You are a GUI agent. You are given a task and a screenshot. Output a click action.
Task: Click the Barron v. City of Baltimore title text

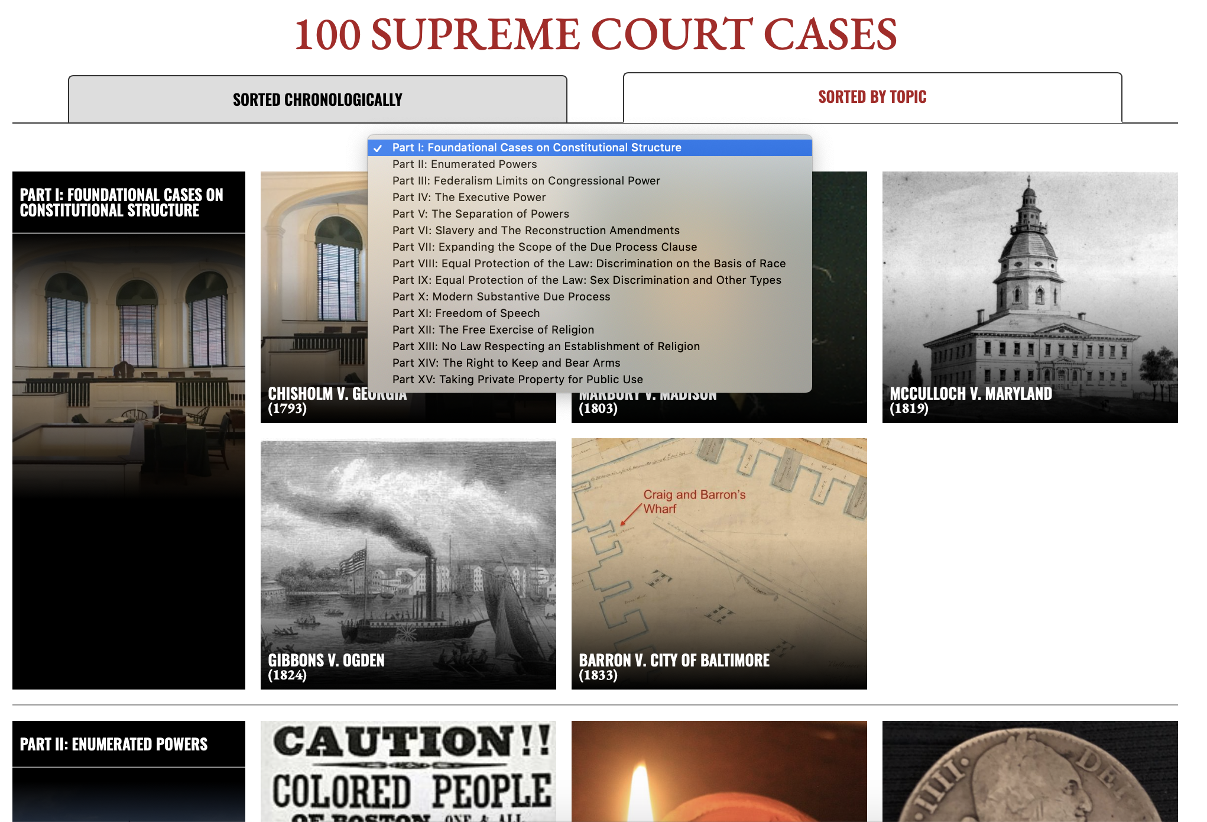(674, 661)
